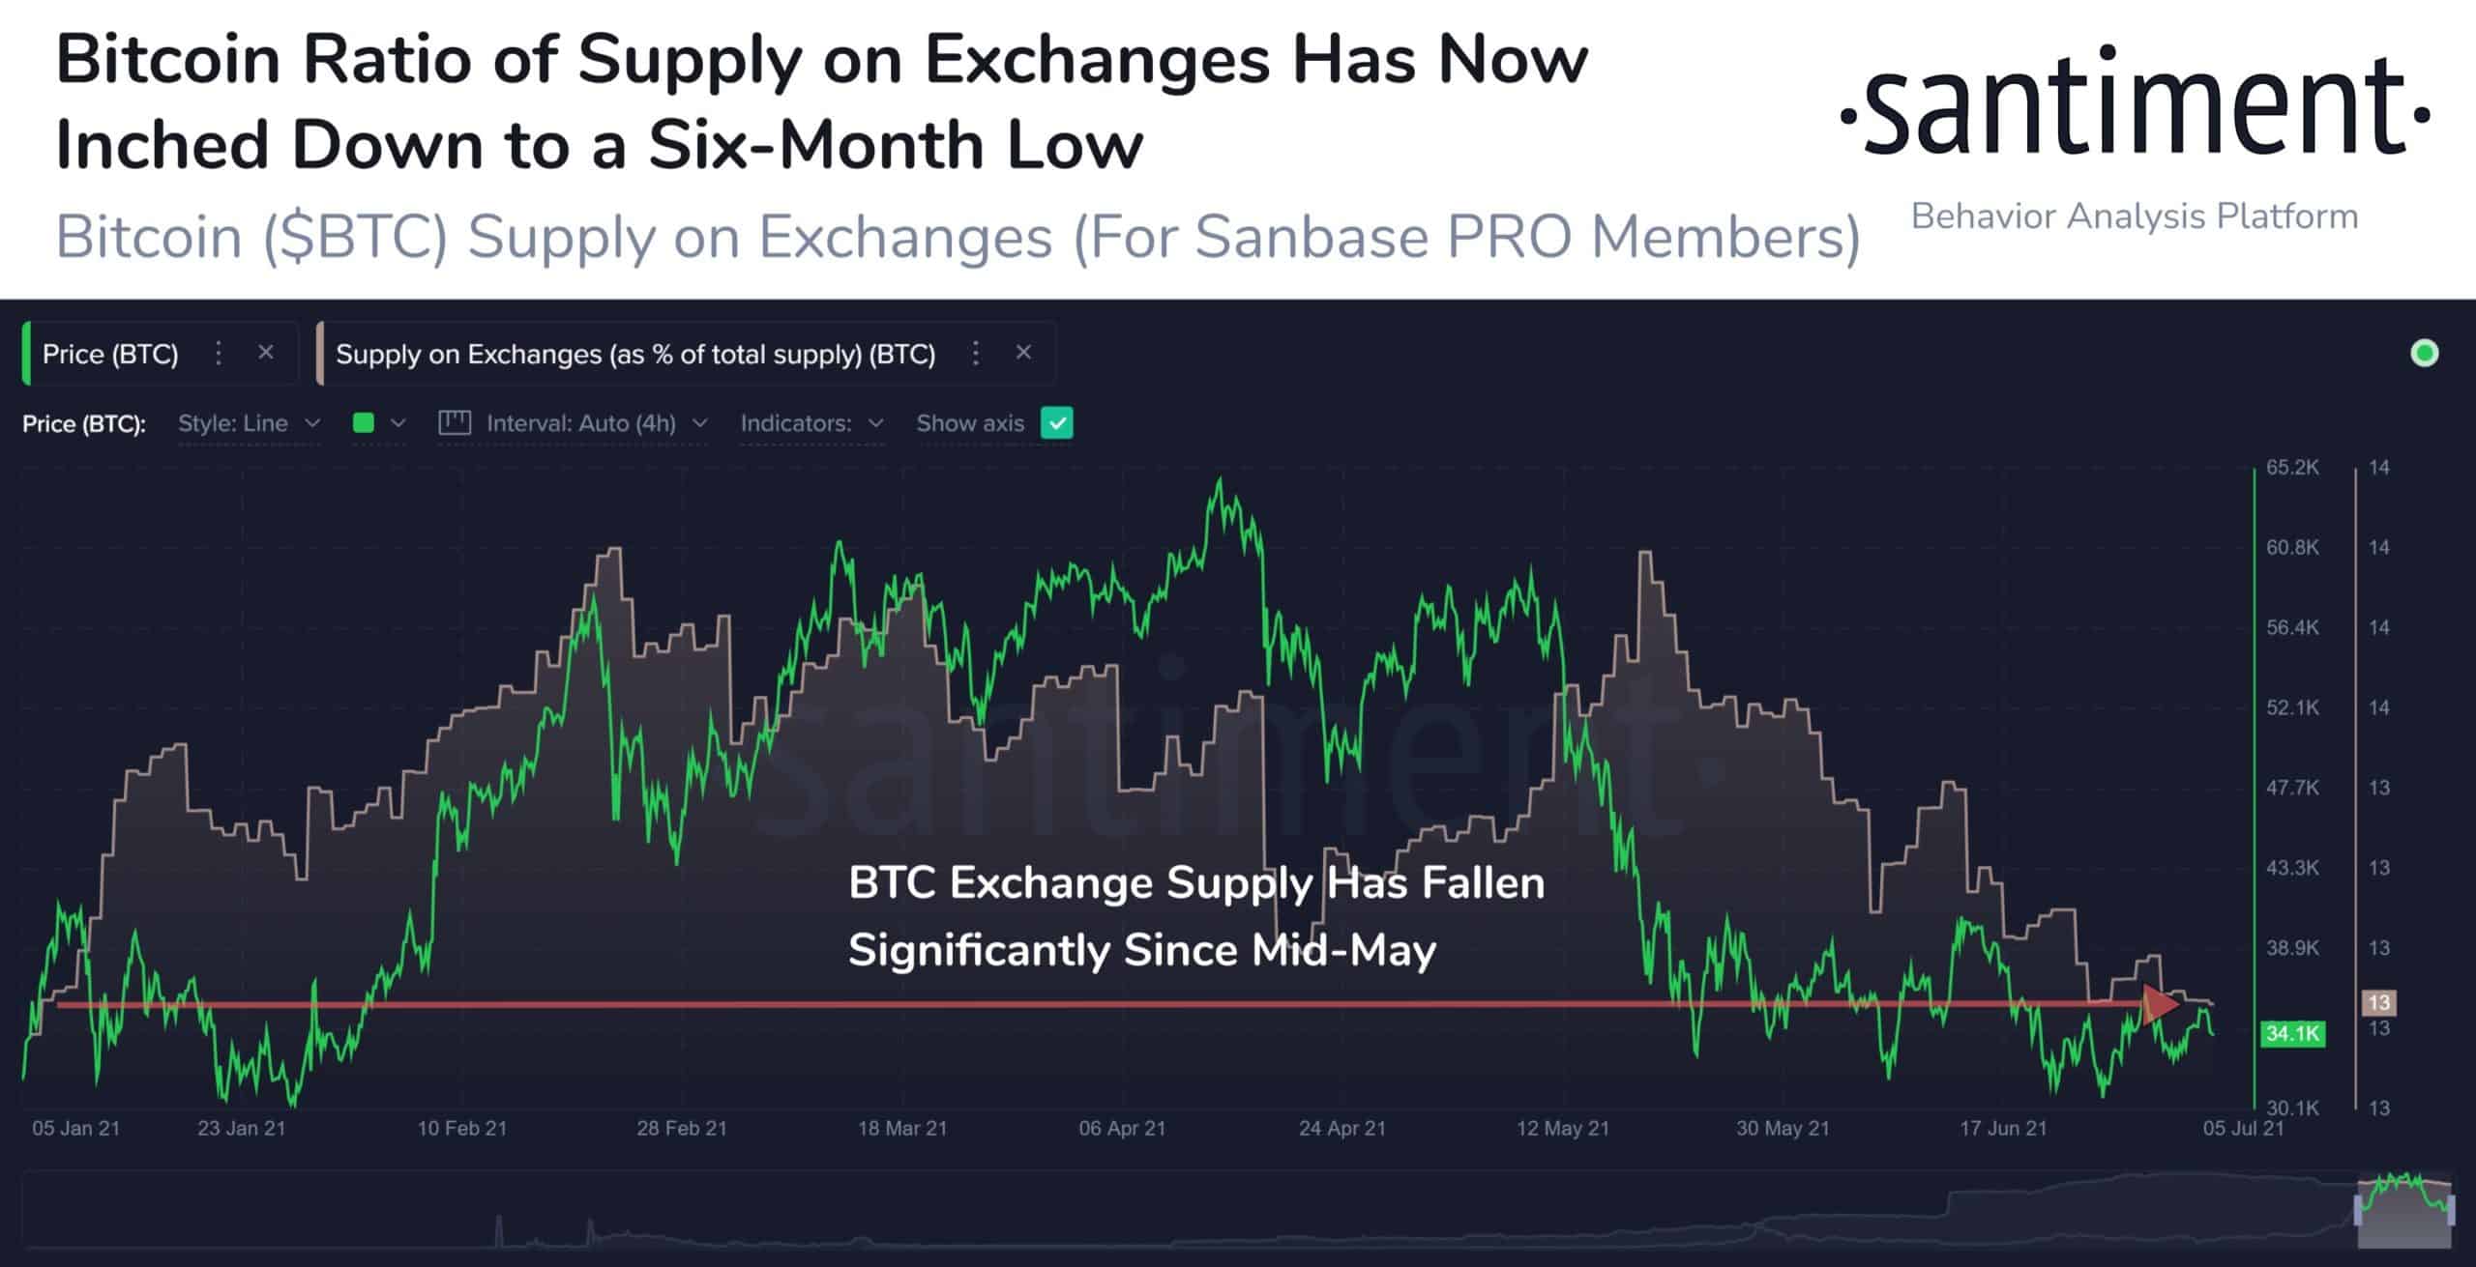This screenshot has width=2476, height=1267.
Task: Click the green status indicator dot
Action: pos(2430,353)
